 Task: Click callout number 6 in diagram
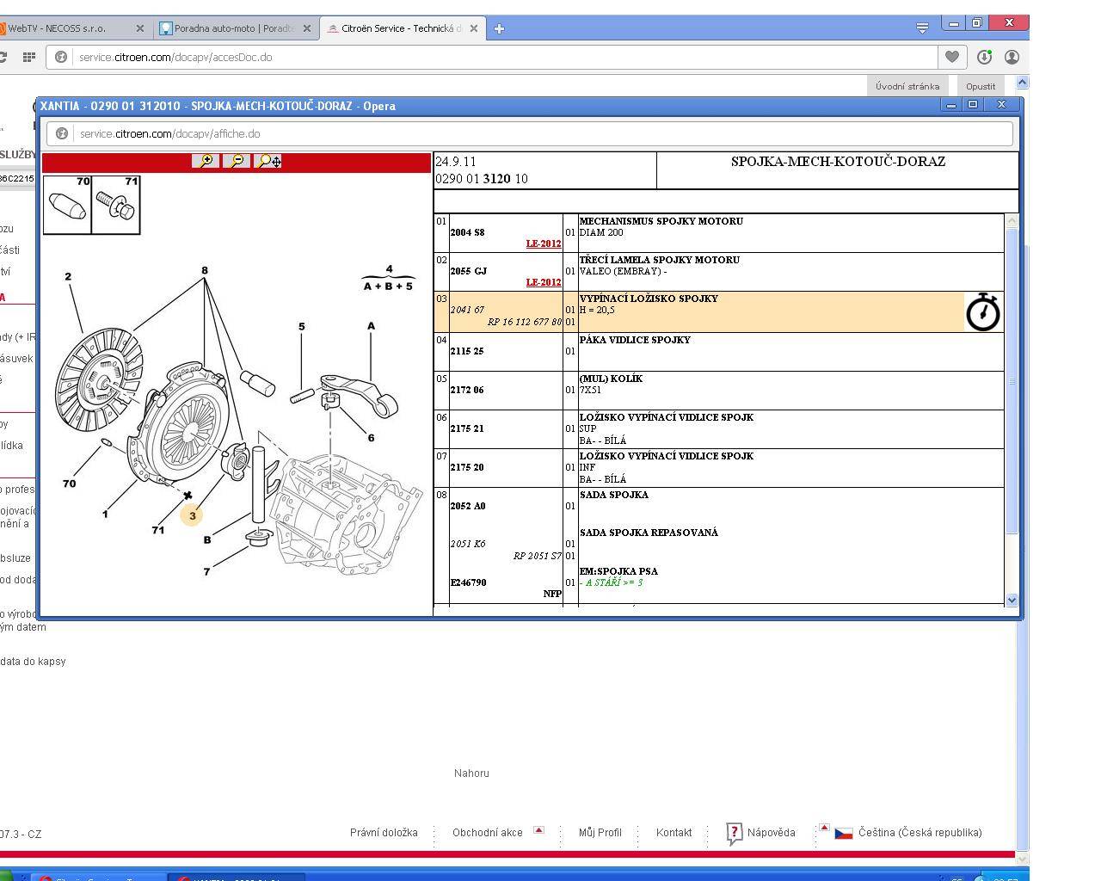click(371, 438)
